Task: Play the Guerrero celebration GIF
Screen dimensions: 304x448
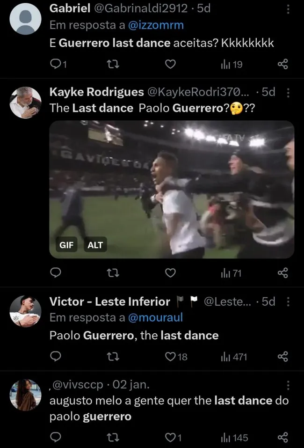Action: [172, 189]
